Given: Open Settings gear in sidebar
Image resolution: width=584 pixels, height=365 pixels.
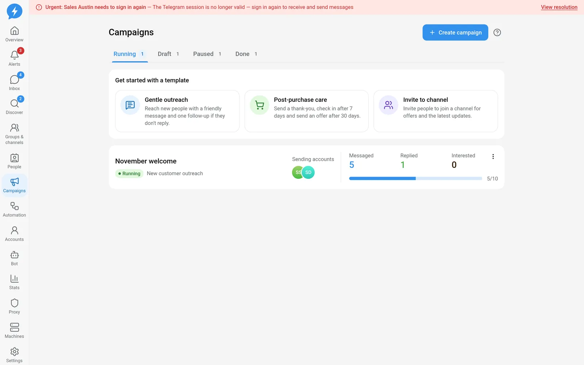Looking at the screenshot, I should (x=14, y=355).
